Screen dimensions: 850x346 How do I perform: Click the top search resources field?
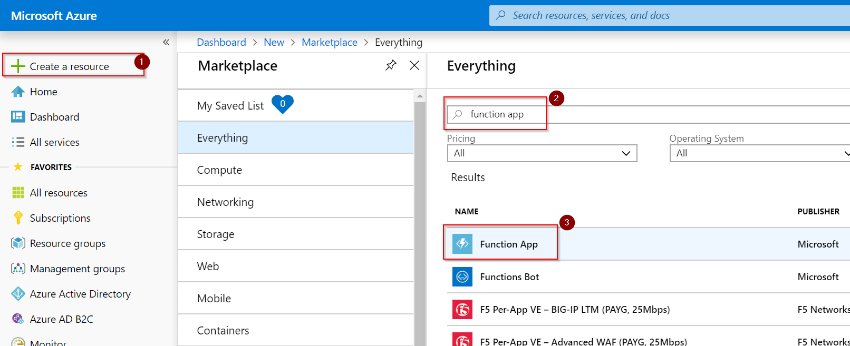[670, 15]
